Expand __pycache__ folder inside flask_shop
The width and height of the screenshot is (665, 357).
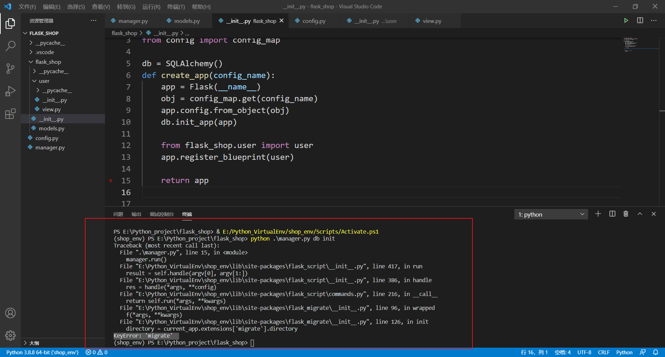click(34, 71)
